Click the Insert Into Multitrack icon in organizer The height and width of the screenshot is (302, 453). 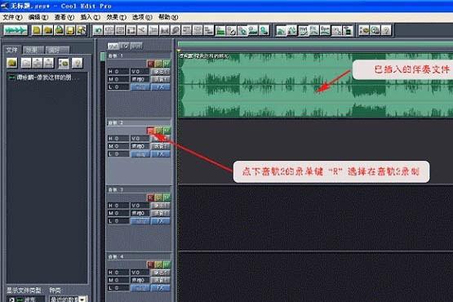tap(38, 63)
